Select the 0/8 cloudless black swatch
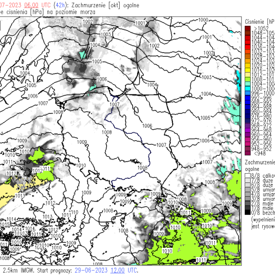Image resolution: width=275 pixels, height=275 pixels. [x=247, y=213]
